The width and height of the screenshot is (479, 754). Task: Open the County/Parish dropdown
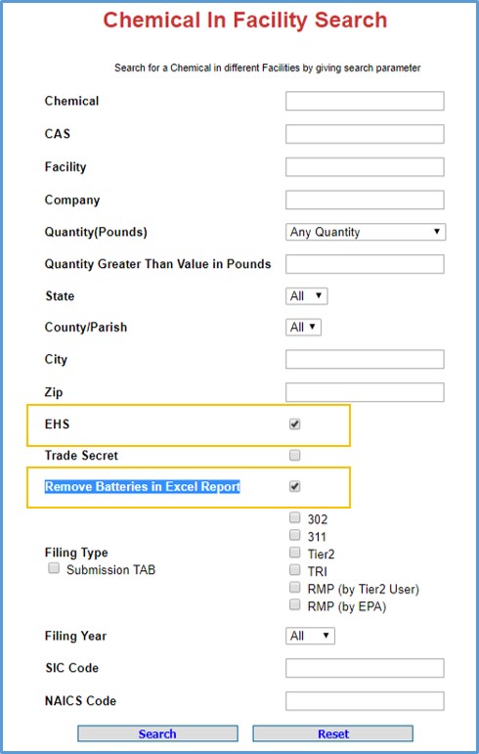[x=303, y=327]
